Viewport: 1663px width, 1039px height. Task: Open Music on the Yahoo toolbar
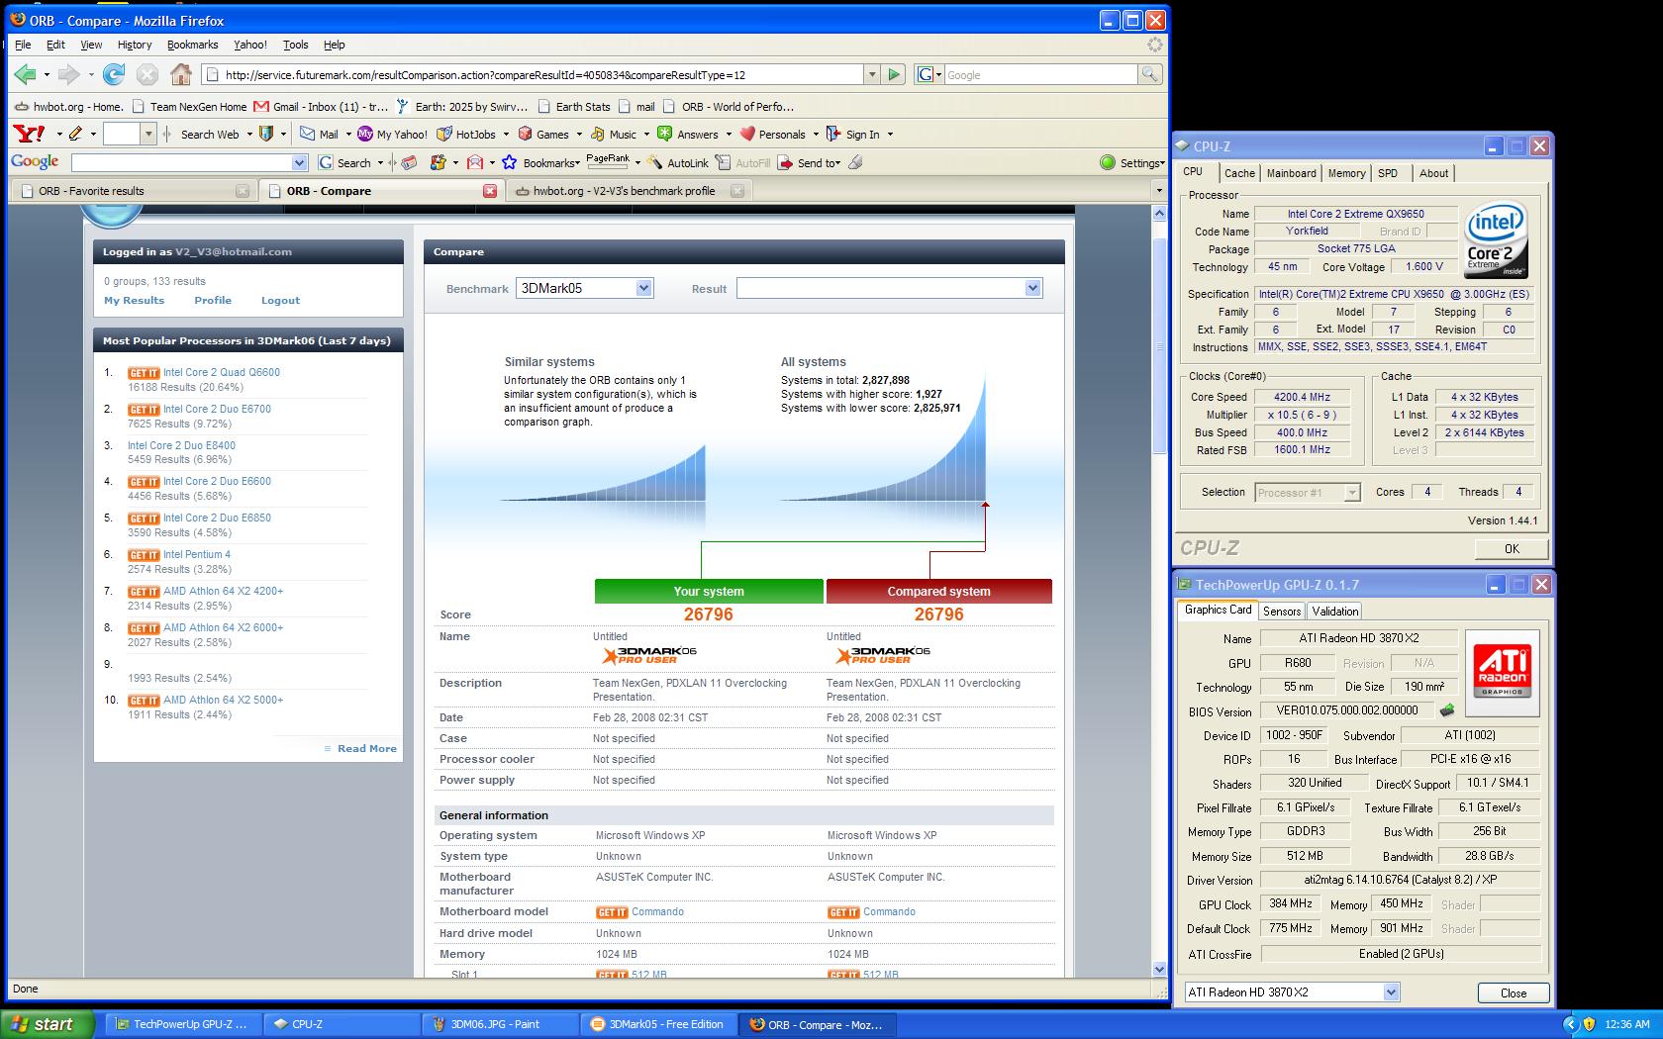pos(614,134)
